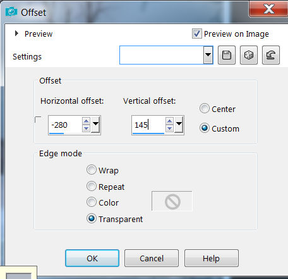This screenshot has height=279, width=288.
Task: Increase vertical offset with the up spinner arrow
Action: 169,121
